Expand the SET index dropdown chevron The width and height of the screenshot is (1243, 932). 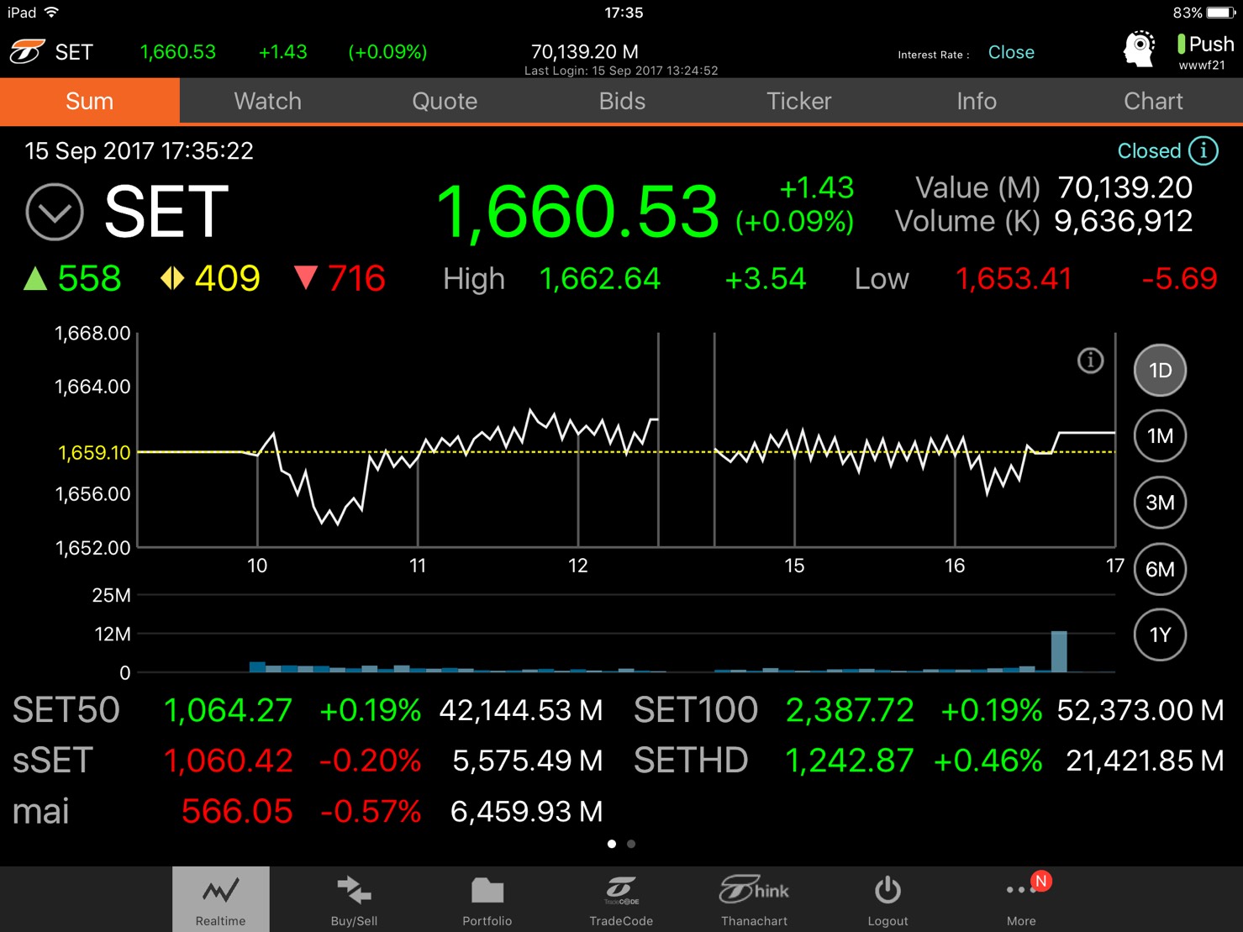point(55,212)
